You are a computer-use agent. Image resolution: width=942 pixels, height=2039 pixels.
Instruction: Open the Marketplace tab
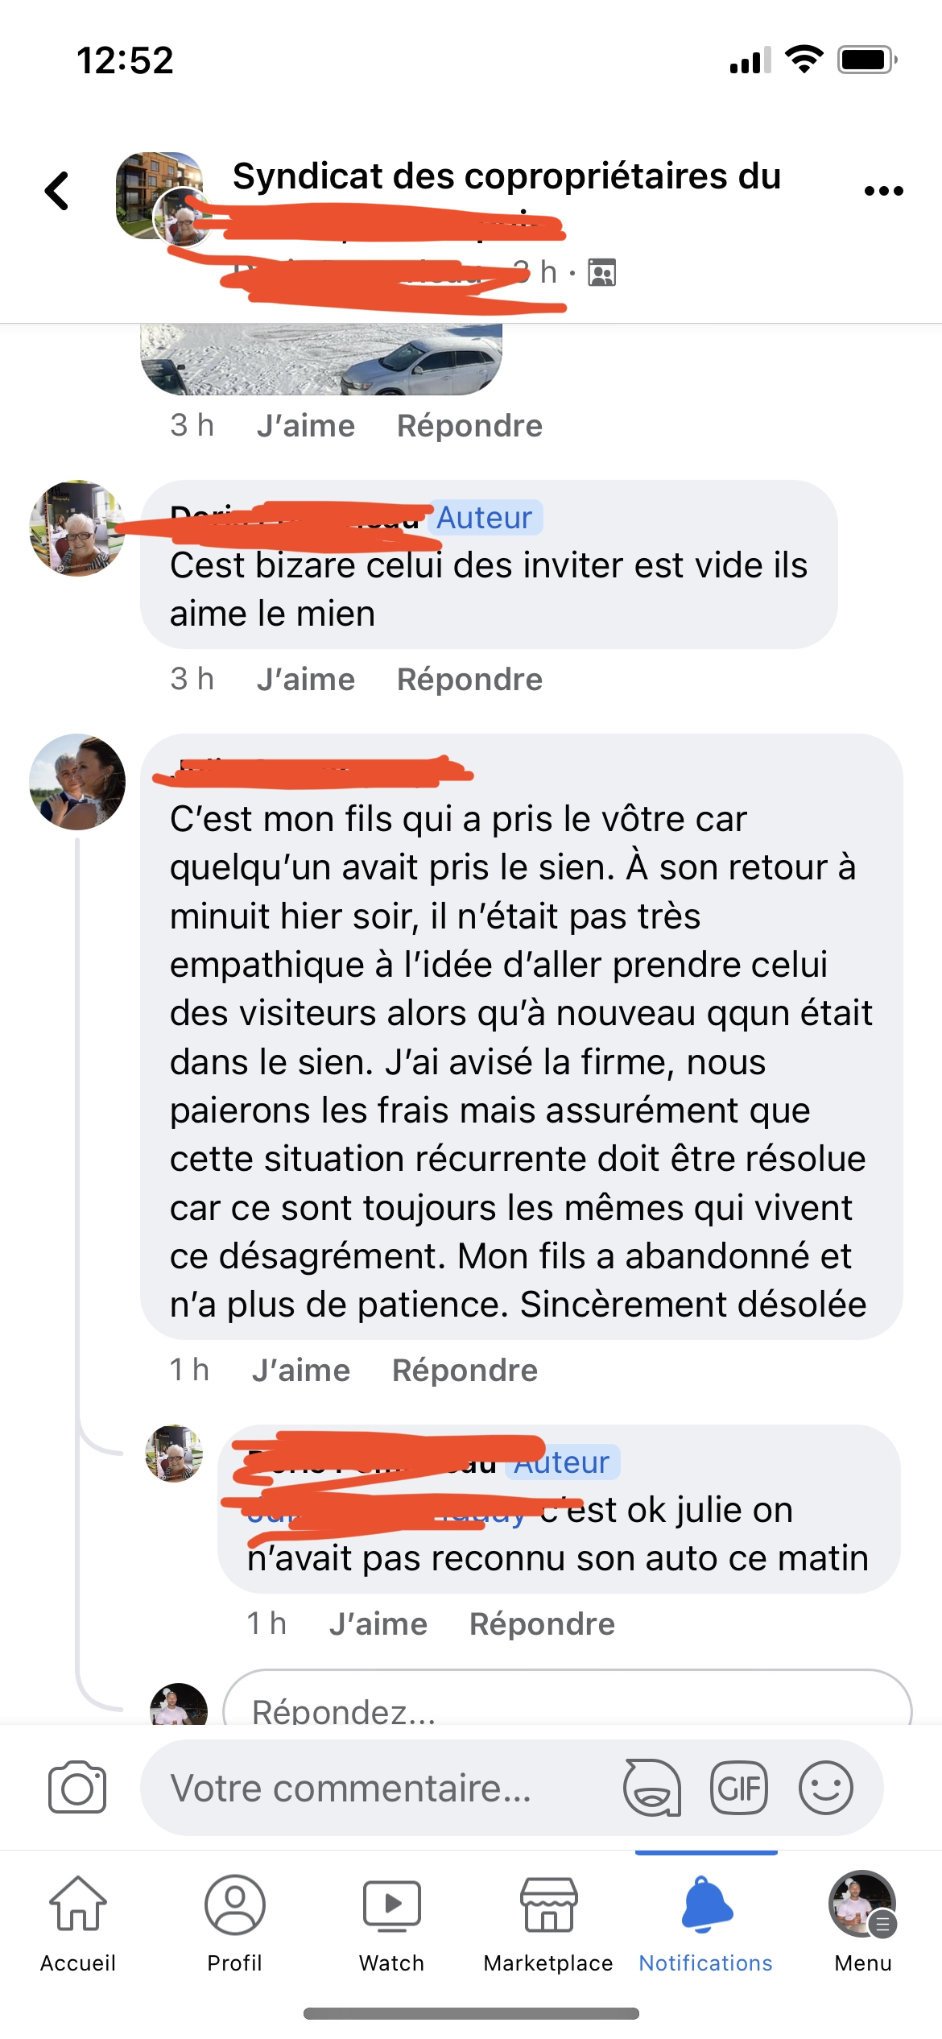(x=548, y=1922)
